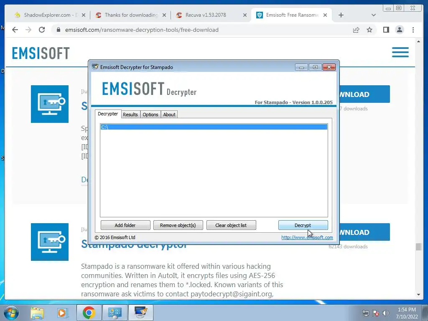Open Windows Explorer from taskbar
Image resolution: width=428 pixels, height=321 pixels.
click(37, 313)
